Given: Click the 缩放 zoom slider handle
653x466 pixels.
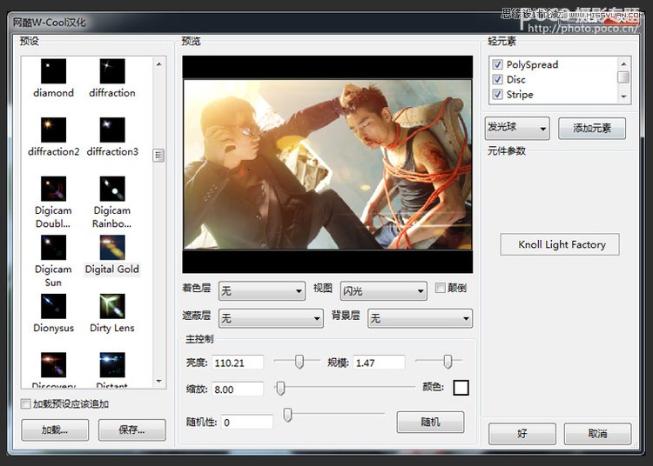Looking at the screenshot, I should (280, 389).
